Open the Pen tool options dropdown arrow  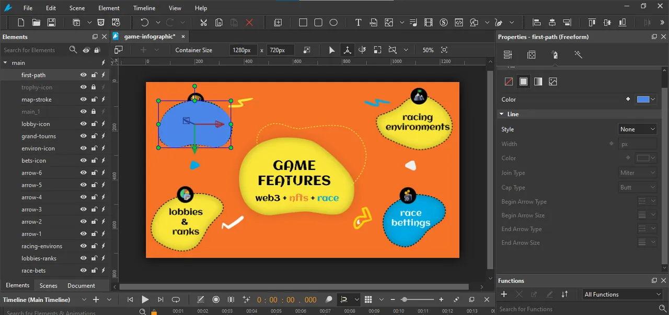pos(512,22)
